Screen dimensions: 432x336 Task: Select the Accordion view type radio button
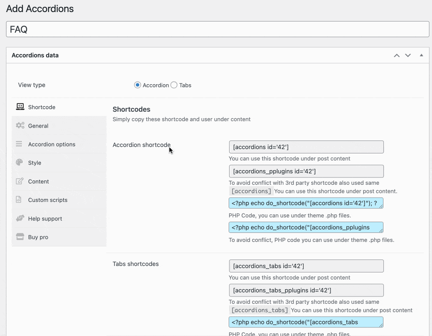coord(137,85)
